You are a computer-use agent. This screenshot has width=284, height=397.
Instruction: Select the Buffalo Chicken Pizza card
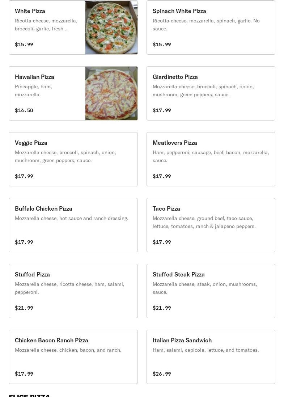pos(73,225)
